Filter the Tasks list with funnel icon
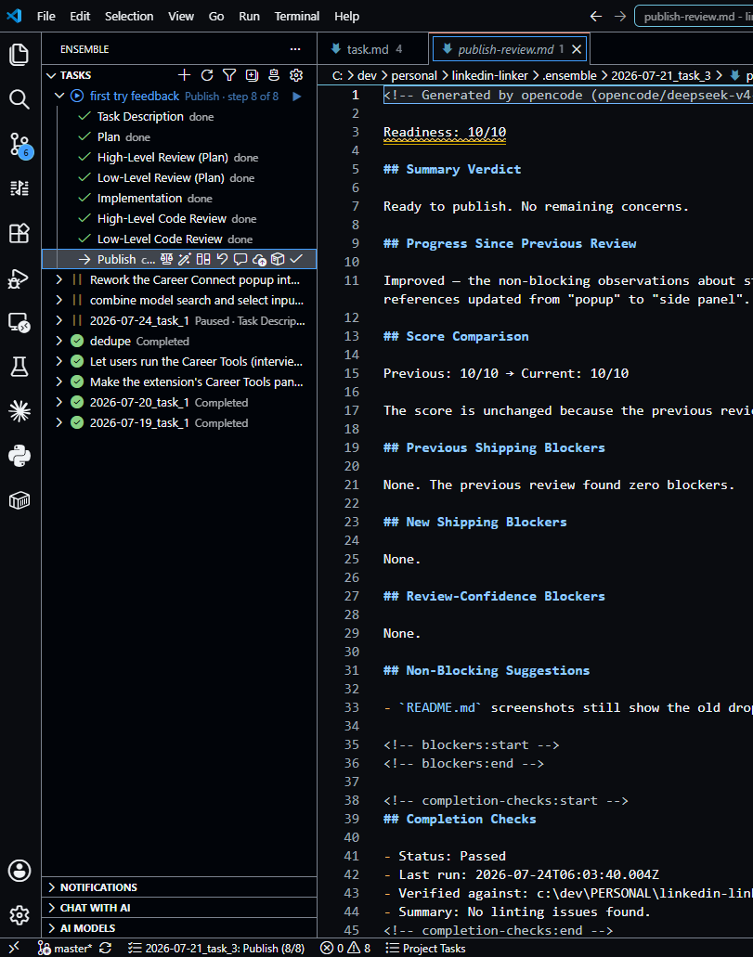The image size is (753, 957). point(229,75)
